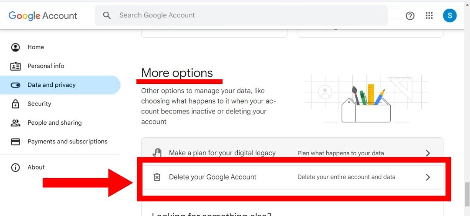Click the search magnifier icon
The image size is (470, 216).
coord(107,15)
